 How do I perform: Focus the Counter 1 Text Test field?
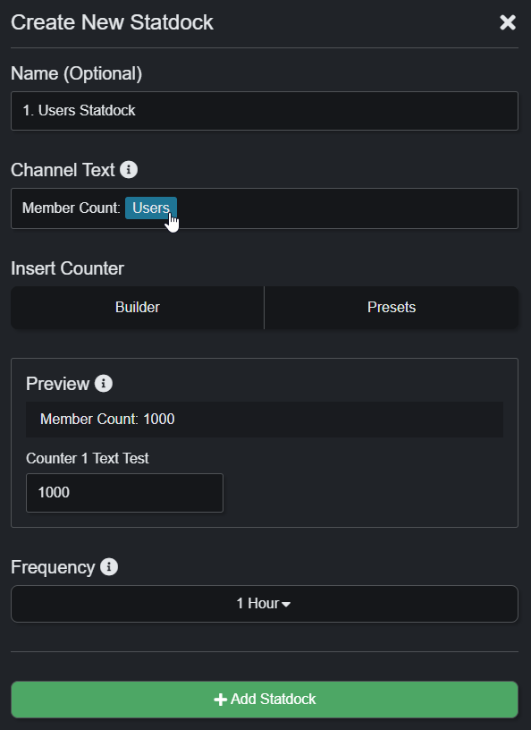tap(125, 493)
